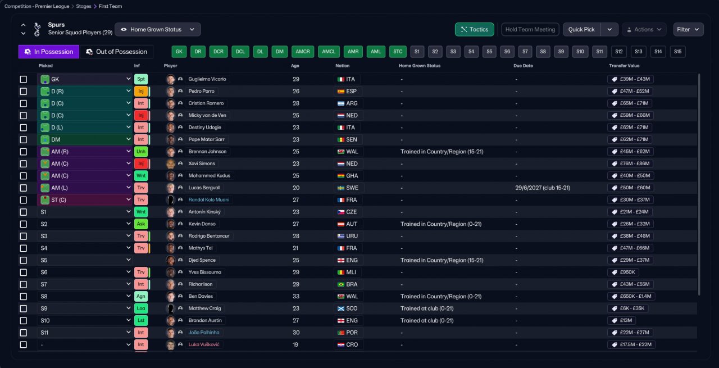Image resolution: width=719 pixels, height=368 pixels.
Task: Click the price tag icon beside £950K
Action: [615, 272]
